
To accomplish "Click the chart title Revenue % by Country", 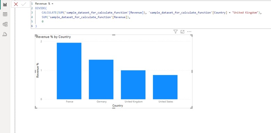I will tap(54, 37).
